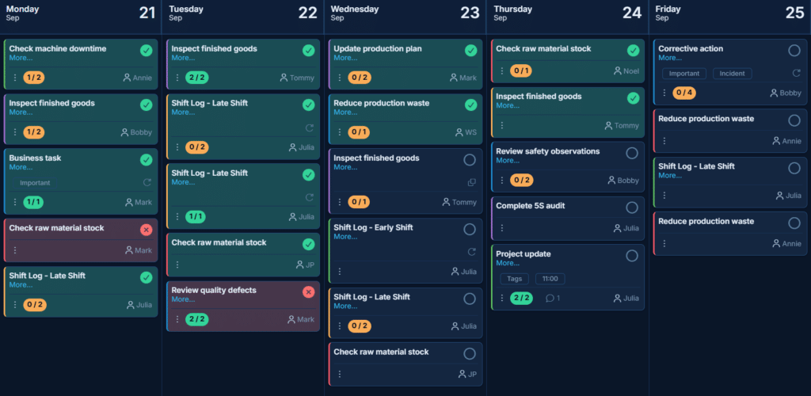
Task: Open three-dot menu on Shift Log - Early Shift
Action: tap(340, 272)
